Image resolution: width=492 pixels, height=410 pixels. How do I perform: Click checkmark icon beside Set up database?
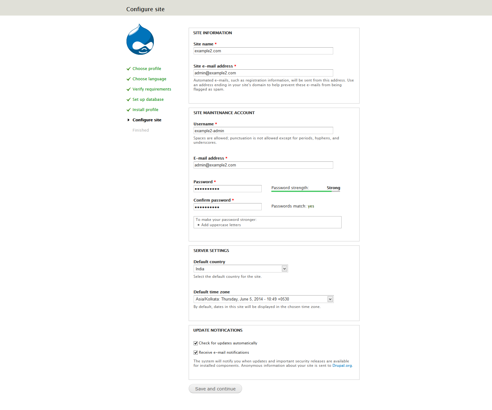[128, 100]
